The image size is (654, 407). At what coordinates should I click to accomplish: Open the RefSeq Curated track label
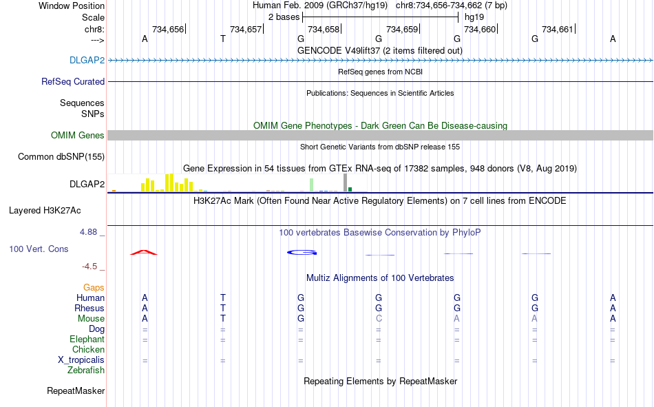pos(72,81)
